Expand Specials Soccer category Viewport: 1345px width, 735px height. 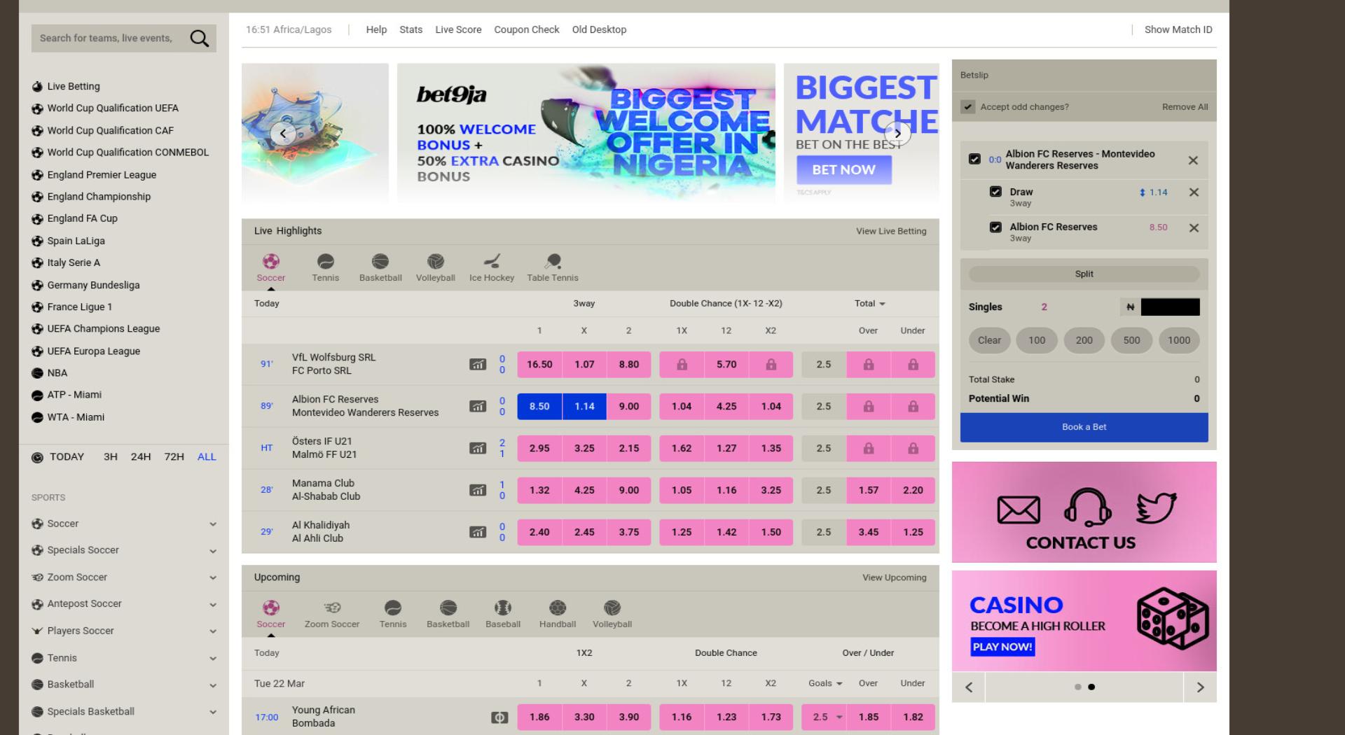tap(213, 551)
